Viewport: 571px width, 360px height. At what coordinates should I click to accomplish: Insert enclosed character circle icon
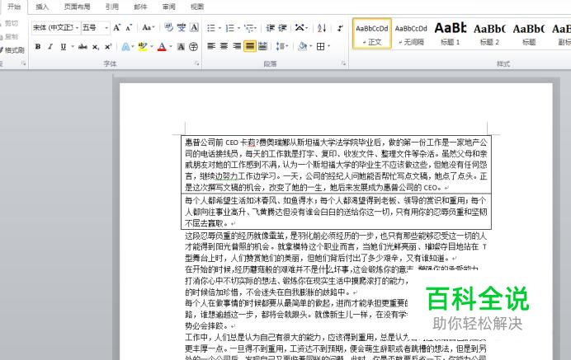[194, 47]
